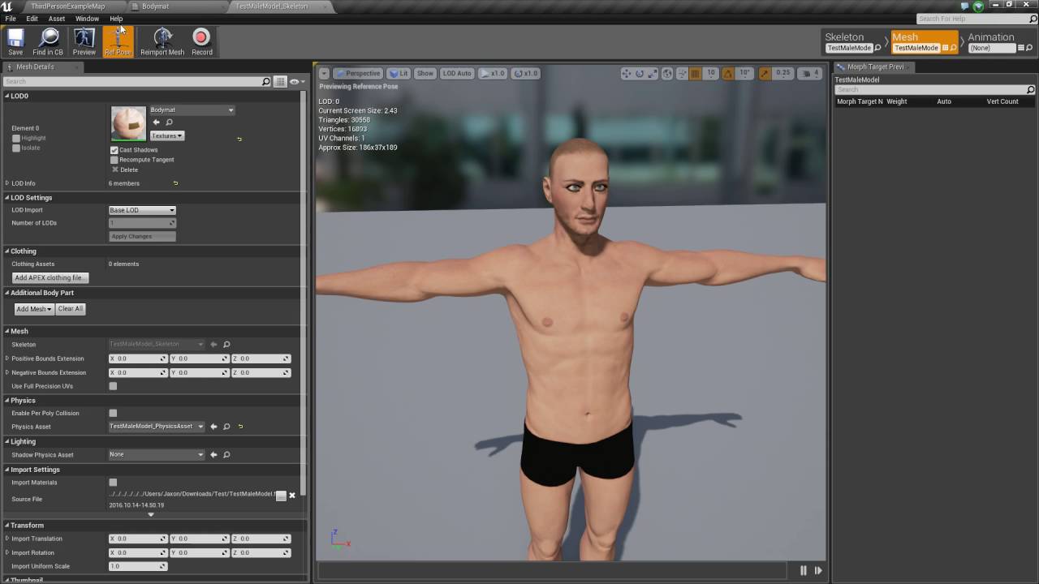Viewport: 1039px width, 584px height.
Task: Open camera speed setting 4
Action: [x=810, y=73]
